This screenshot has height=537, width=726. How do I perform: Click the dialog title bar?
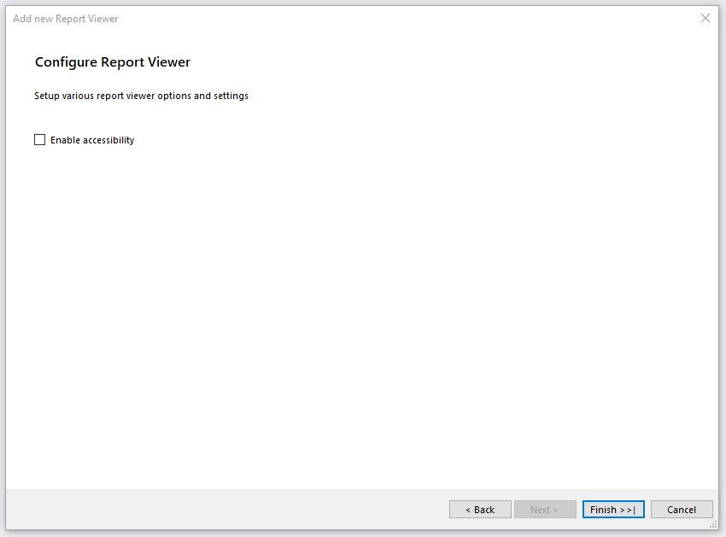(342, 18)
